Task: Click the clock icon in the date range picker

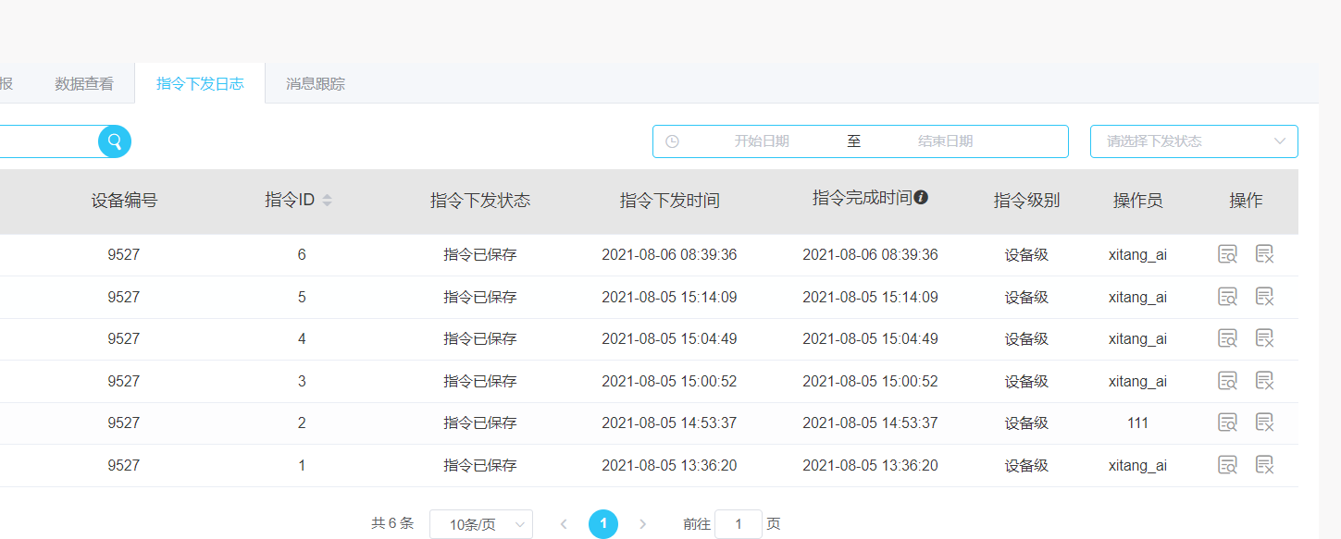Action: click(x=672, y=141)
